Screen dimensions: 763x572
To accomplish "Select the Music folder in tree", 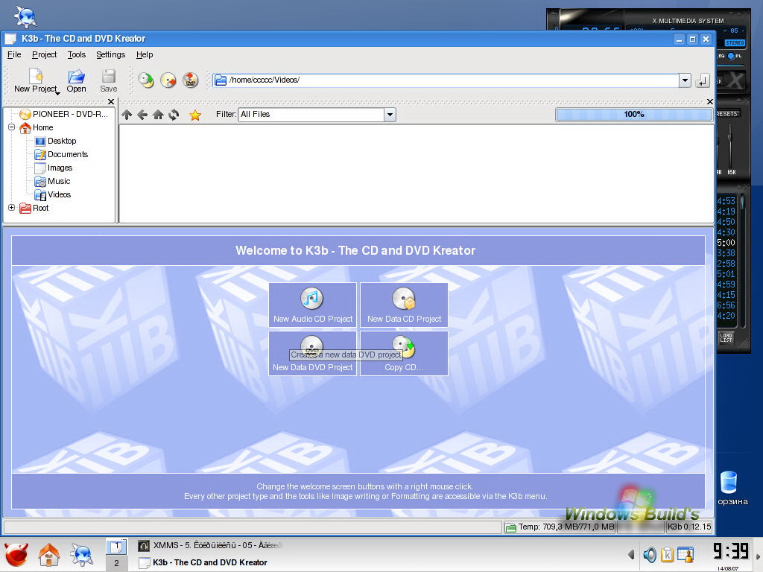I will pos(53,181).
